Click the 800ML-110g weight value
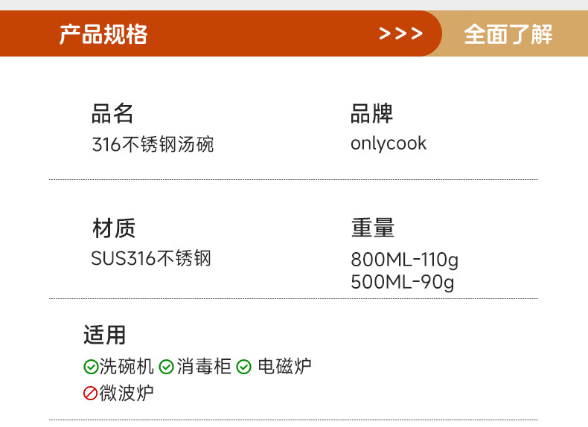This screenshot has height=427, width=588. 404,260
